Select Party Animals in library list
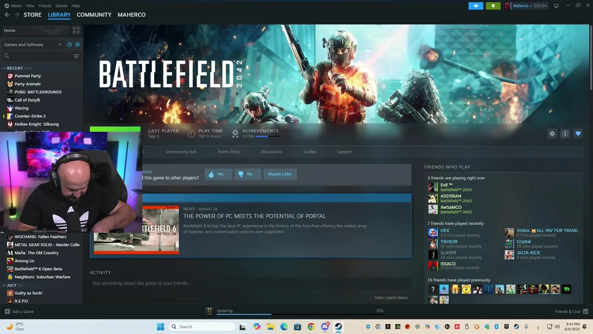The image size is (593, 334). [x=28, y=84]
